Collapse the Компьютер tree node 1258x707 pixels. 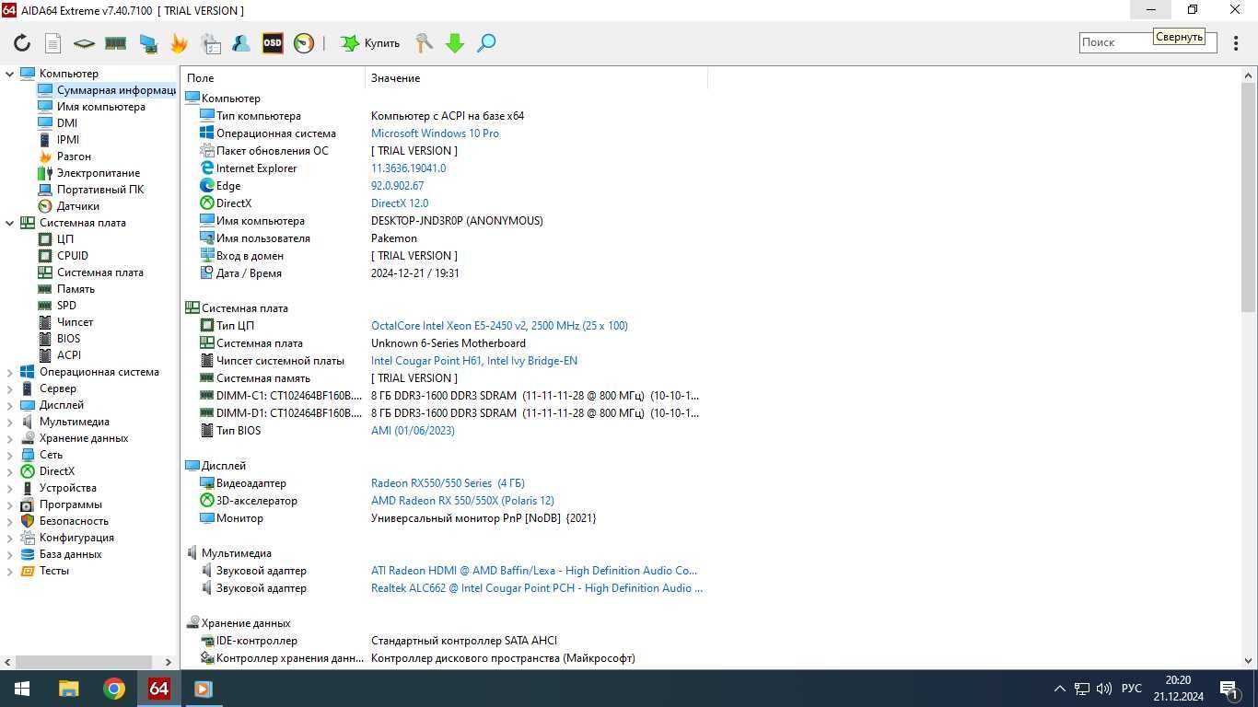pos(10,74)
